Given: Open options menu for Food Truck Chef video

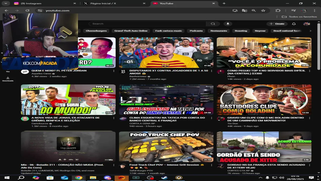Looking at the screenshot, I should coord(211,165).
